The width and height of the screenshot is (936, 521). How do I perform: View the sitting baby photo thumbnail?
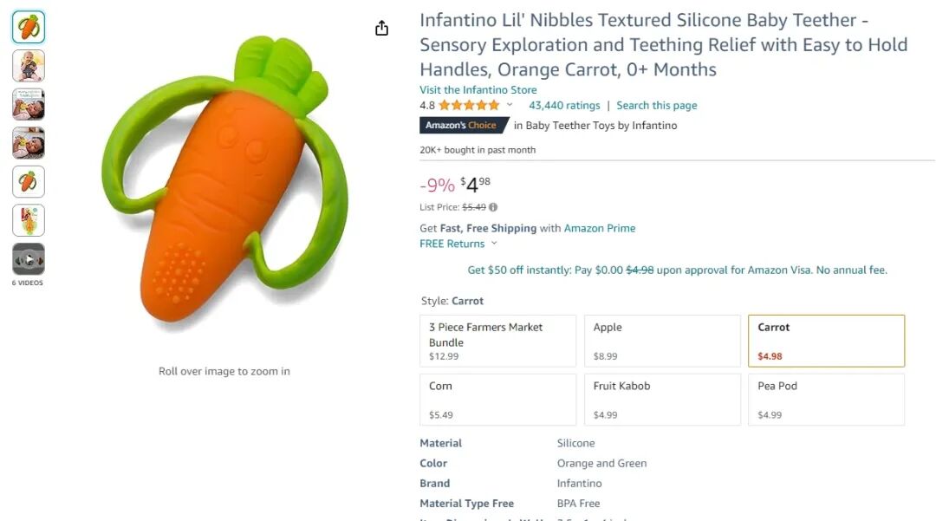(29, 66)
